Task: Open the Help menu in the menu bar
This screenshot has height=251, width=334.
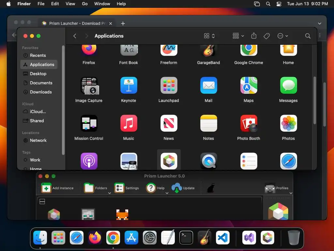Action: pos(121,4)
